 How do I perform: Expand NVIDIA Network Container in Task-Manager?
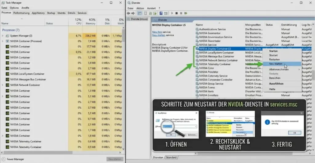pyautogui.click(x=2, y=85)
